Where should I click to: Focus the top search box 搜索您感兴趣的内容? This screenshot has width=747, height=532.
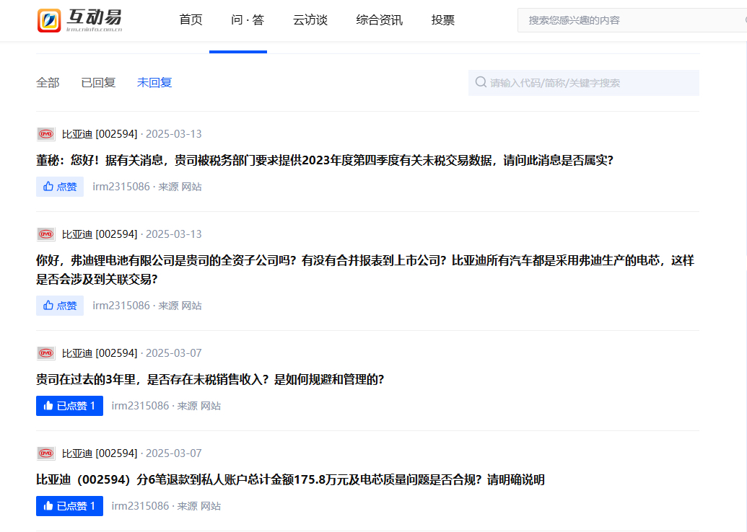(632, 20)
